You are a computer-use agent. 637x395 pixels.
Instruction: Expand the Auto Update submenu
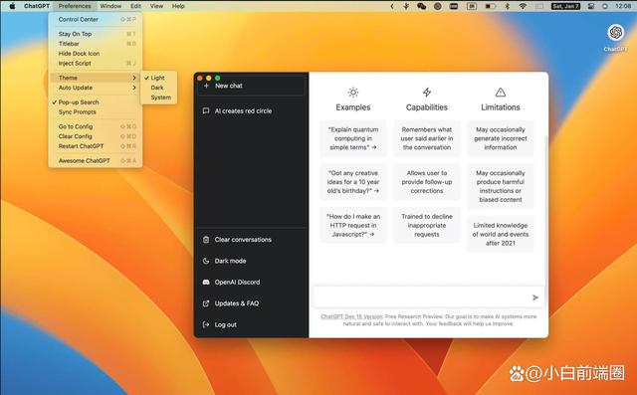96,88
